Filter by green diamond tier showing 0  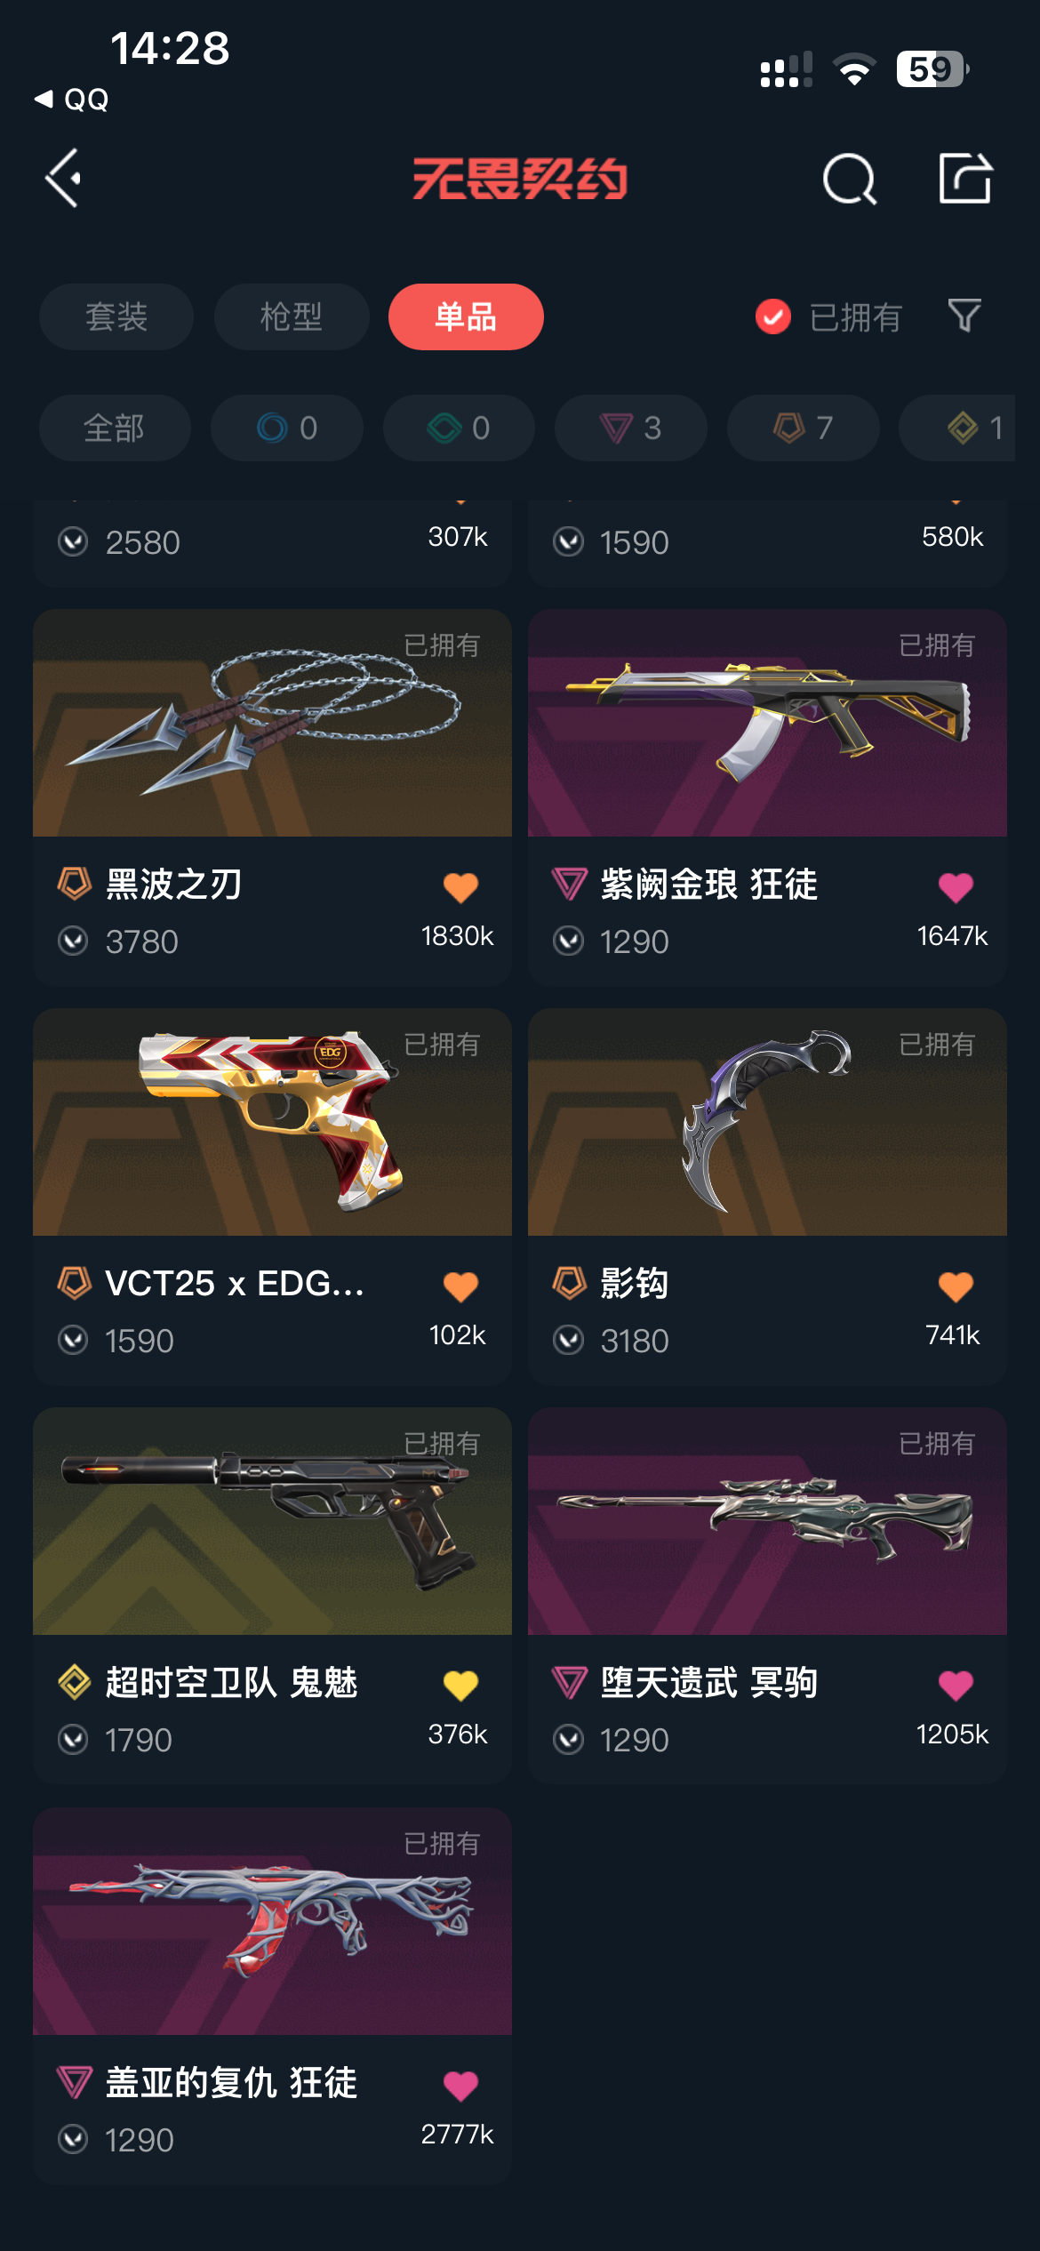[x=459, y=428]
